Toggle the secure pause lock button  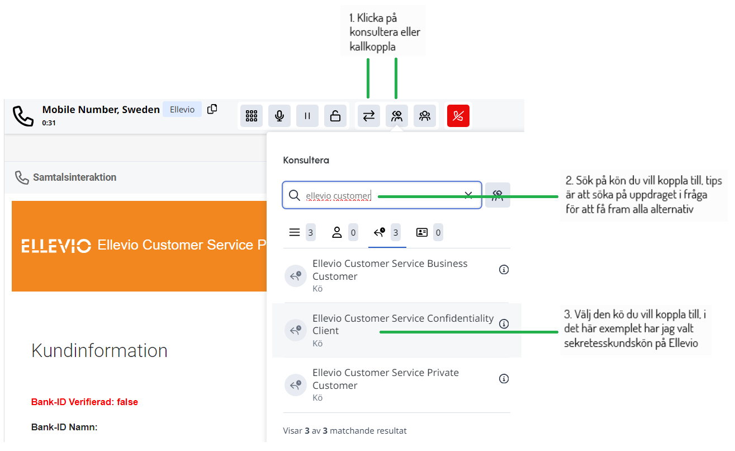coord(335,116)
